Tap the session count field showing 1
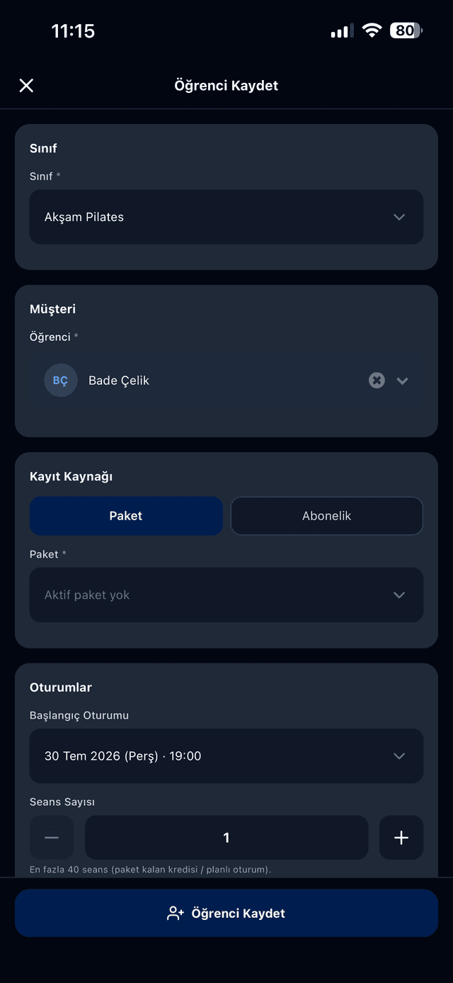 click(226, 838)
